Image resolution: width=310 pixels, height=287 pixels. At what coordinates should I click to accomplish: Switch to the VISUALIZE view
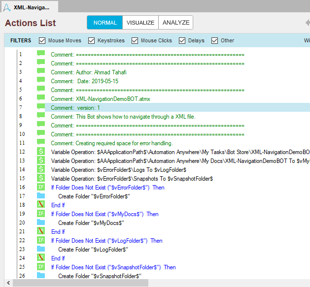pyautogui.click(x=140, y=23)
